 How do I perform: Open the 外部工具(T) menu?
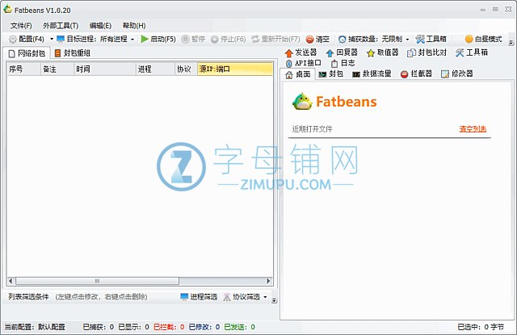point(60,26)
